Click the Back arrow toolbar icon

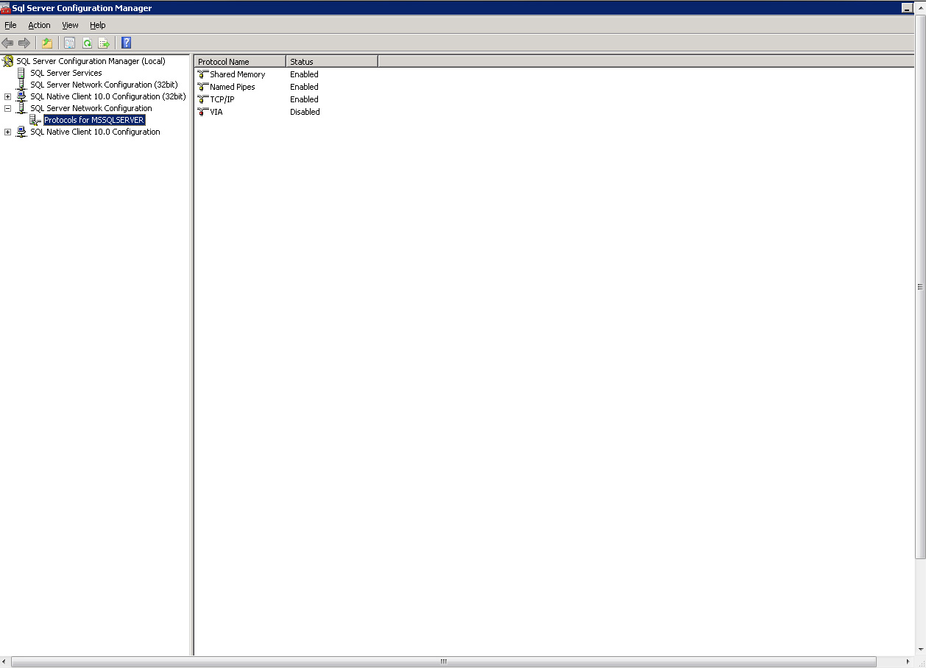point(7,43)
